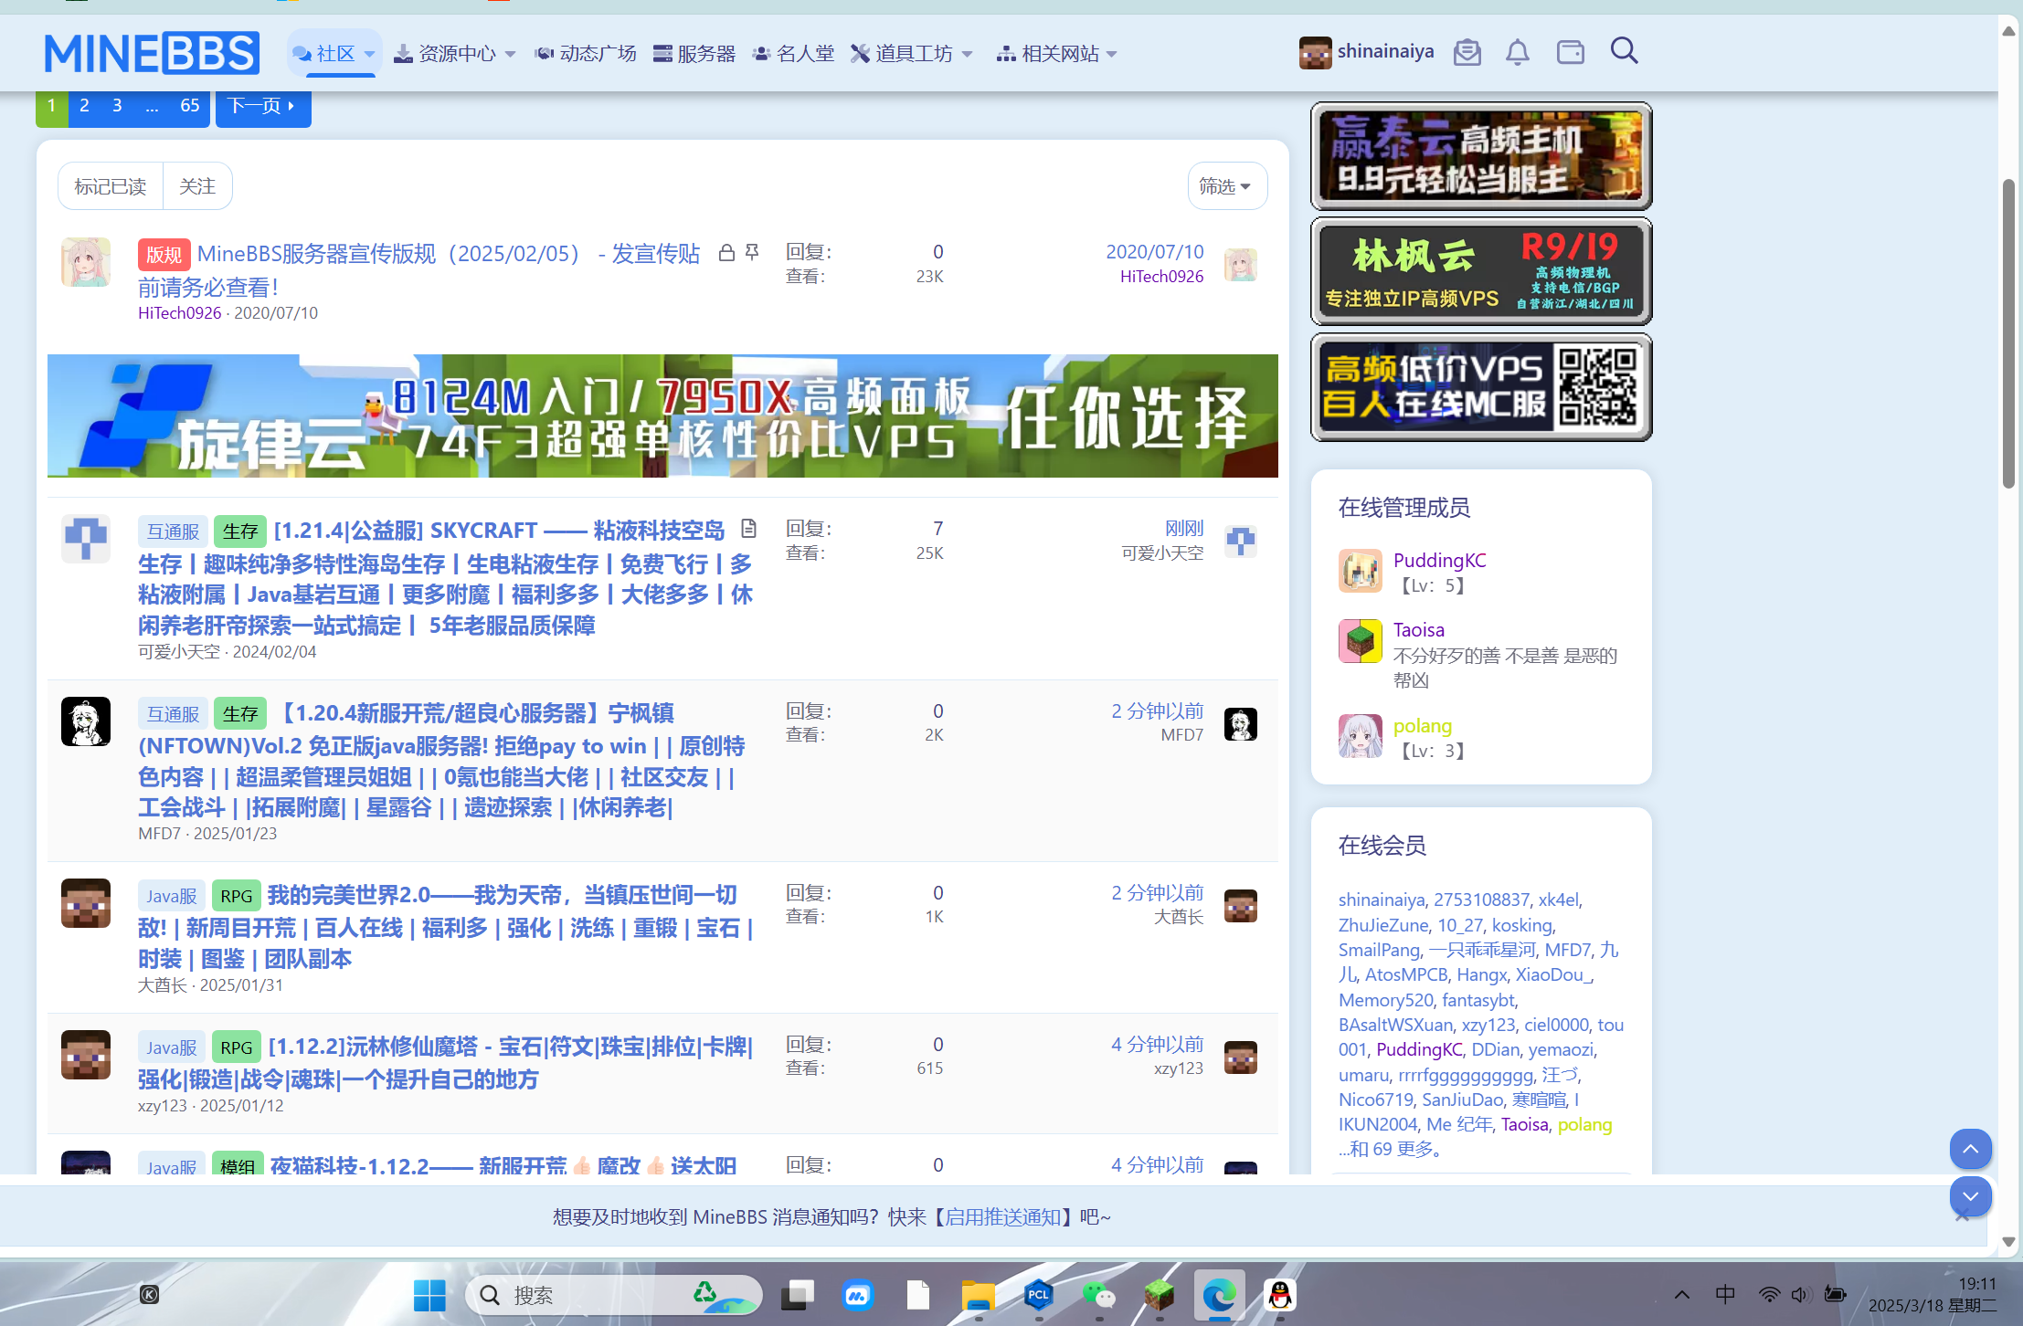Open the 动态广场 nav item

coord(586,54)
